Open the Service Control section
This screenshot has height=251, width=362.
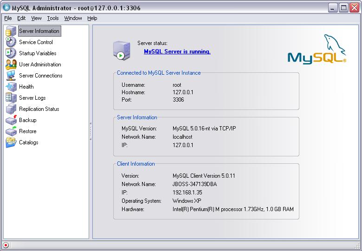tap(36, 42)
